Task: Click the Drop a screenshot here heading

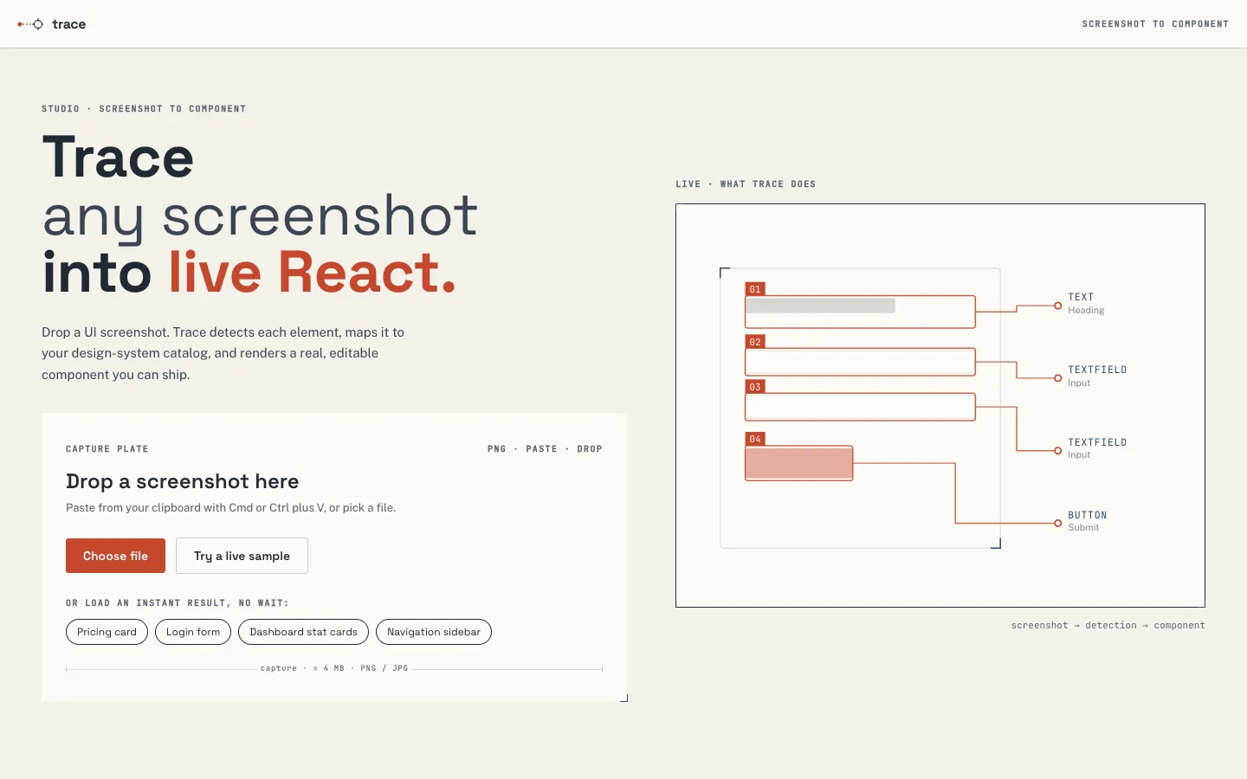Action: tap(183, 481)
